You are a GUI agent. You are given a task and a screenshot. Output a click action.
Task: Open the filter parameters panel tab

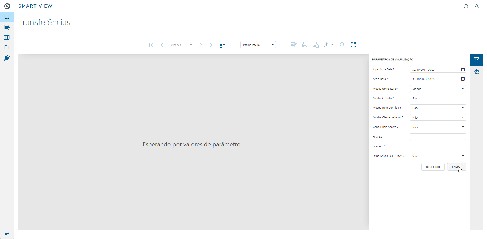tap(477, 60)
